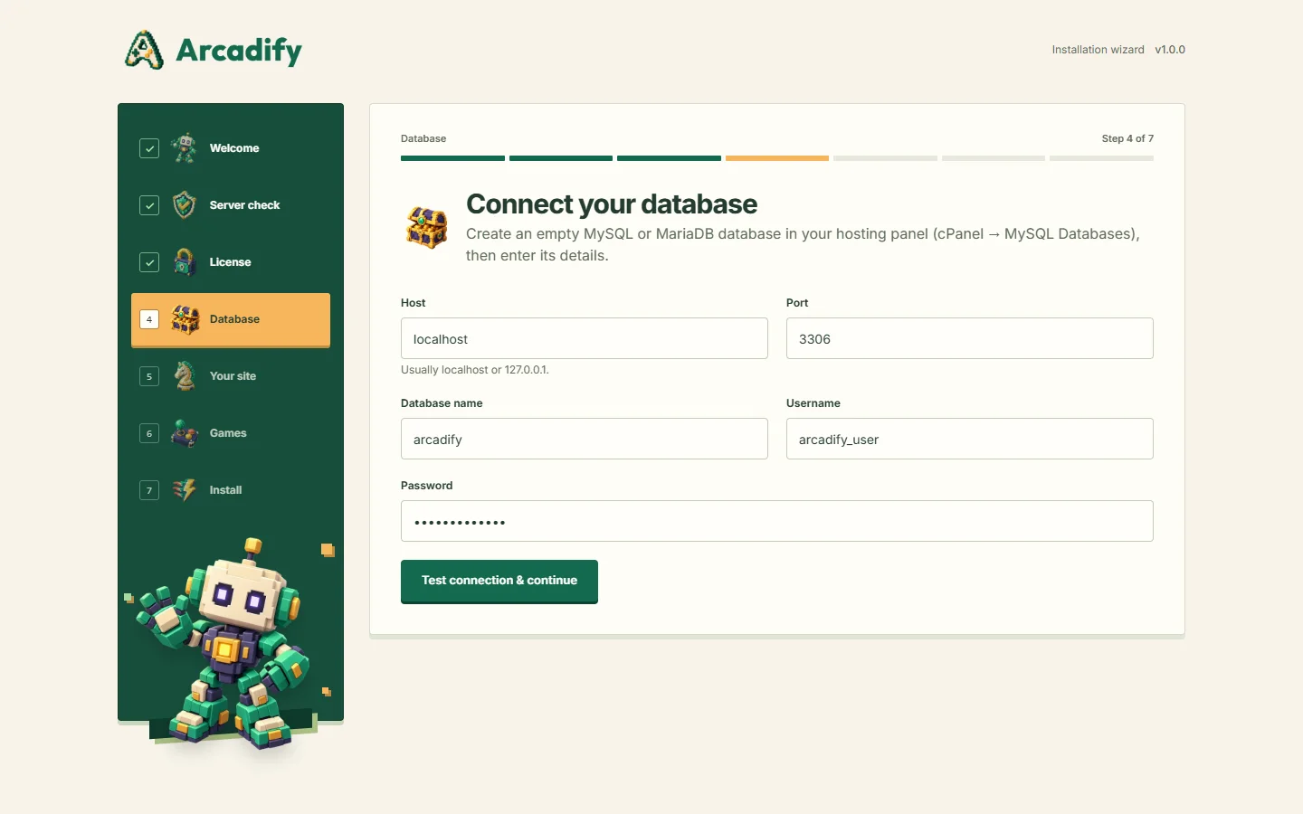Click the Installation wizard text
The width and height of the screenshot is (1303, 814).
click(1098, 50)
